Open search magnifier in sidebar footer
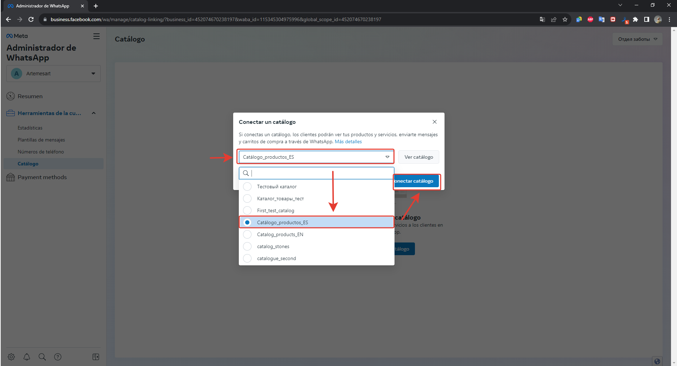The image size is (677, 366). pos(42,357)
